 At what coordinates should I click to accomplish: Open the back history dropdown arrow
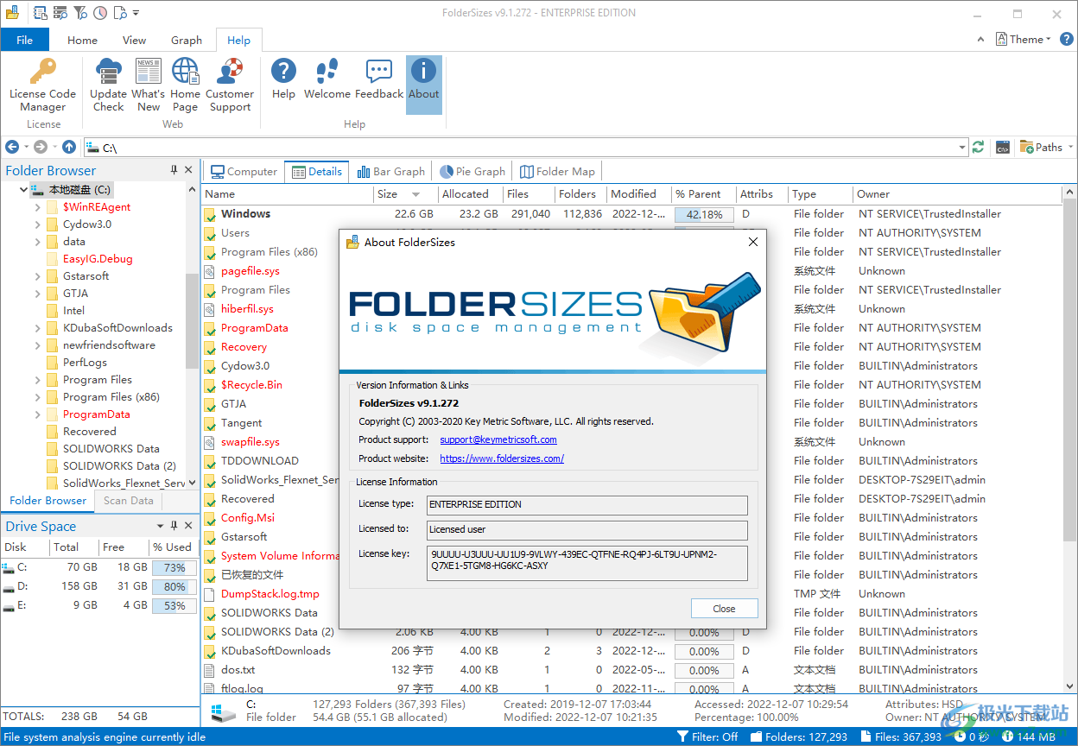tap(26, 148)
